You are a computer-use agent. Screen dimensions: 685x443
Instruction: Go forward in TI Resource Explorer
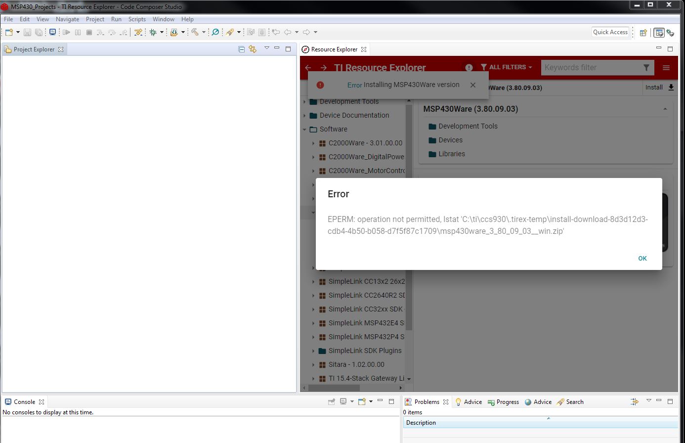pyautogui.click(x=323, y=68)
